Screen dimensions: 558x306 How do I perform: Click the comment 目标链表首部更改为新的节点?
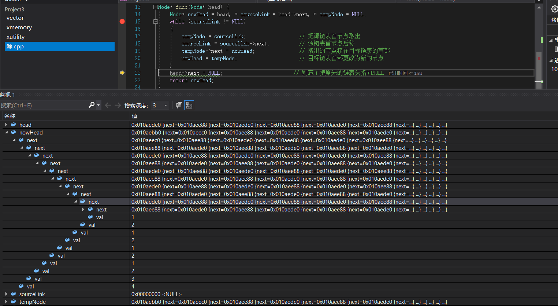[x=342, y=58]
